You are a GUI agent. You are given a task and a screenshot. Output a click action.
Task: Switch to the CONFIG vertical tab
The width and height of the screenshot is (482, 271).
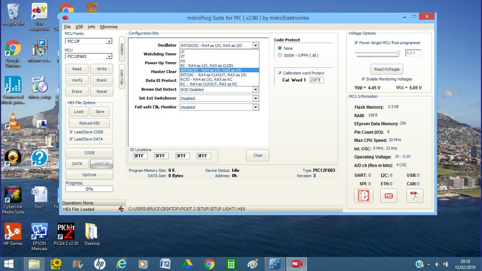(x=122, y=49)
